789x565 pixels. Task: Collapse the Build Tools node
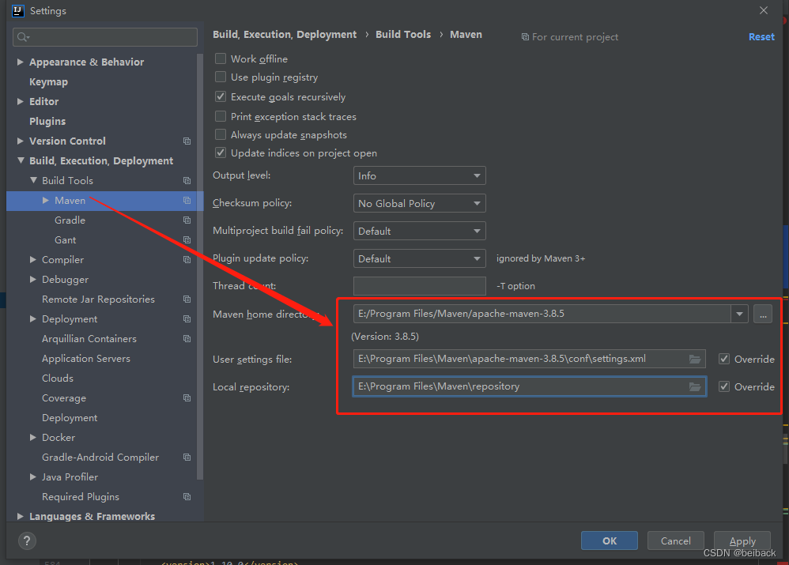33,181
